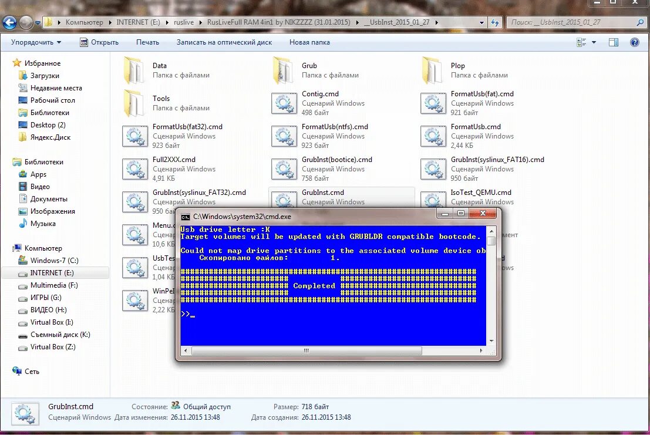Click the cmd.exe title bar system icon

click(x=186, y=217)
